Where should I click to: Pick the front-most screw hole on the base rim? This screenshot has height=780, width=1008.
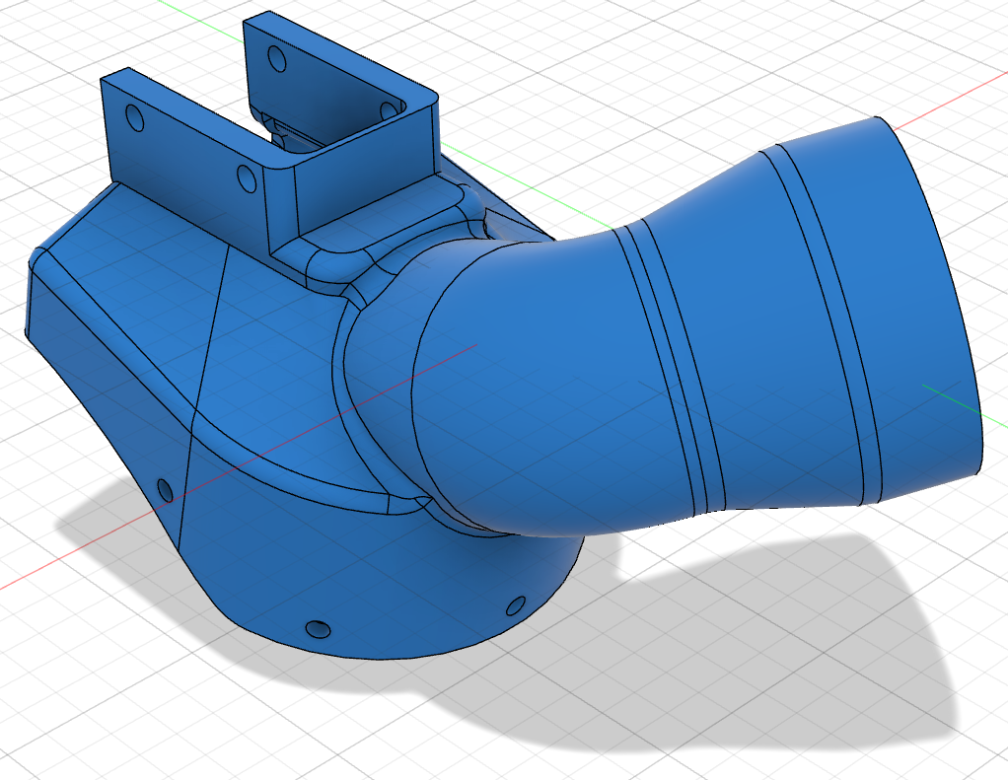tap(318, 629)
